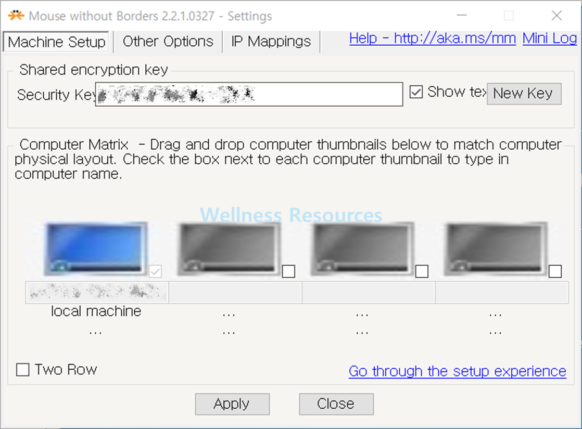This screenshot has height=429, width=582.
Task: Enable the Two Row checkbox
Action: pos(22,369)
